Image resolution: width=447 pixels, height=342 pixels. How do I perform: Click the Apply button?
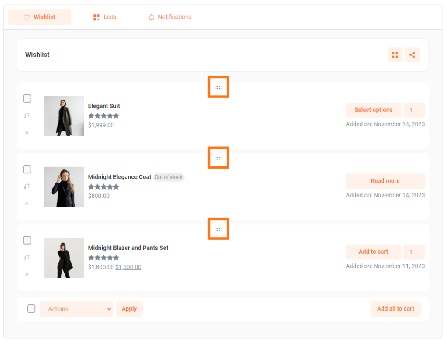(129, 309)
